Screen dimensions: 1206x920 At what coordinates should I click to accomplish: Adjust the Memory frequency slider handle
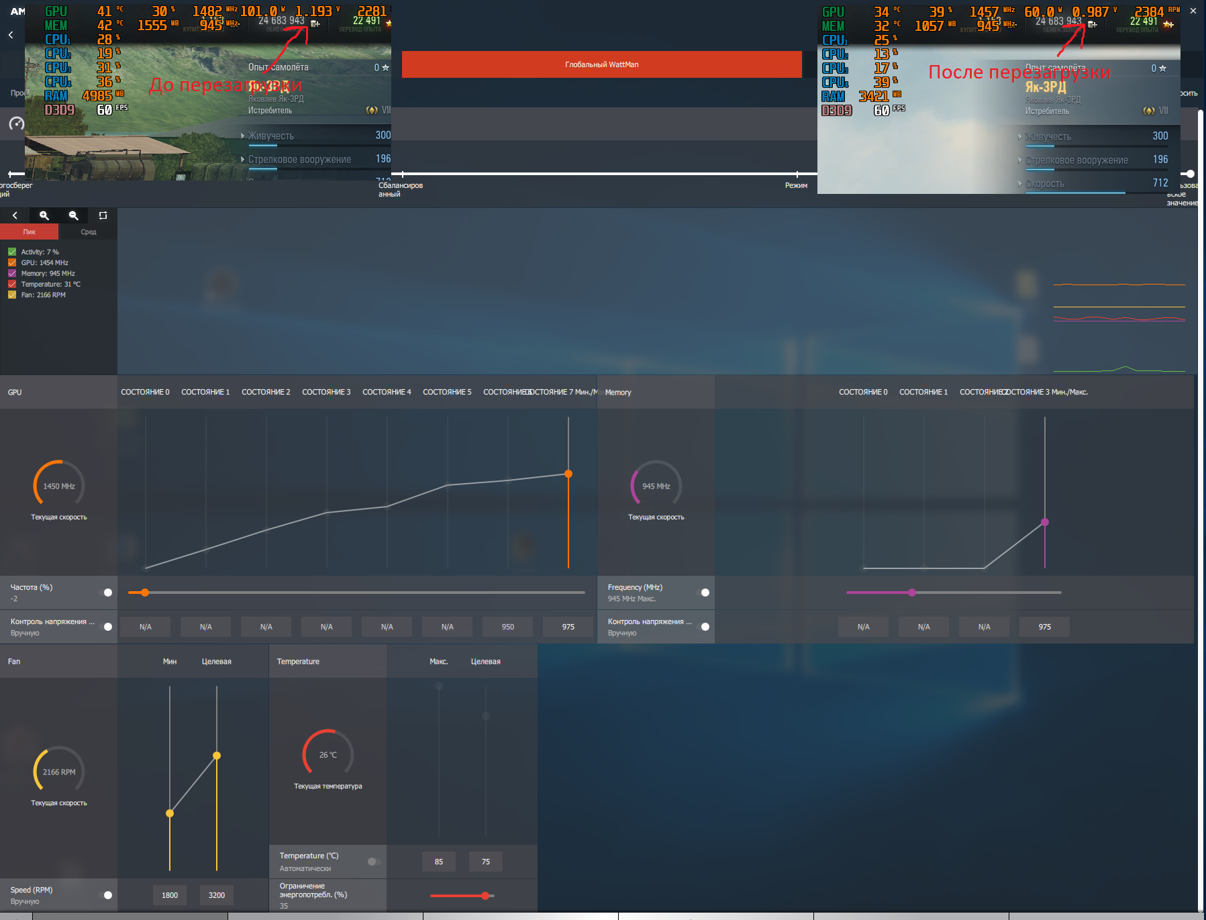pos(912,593)
